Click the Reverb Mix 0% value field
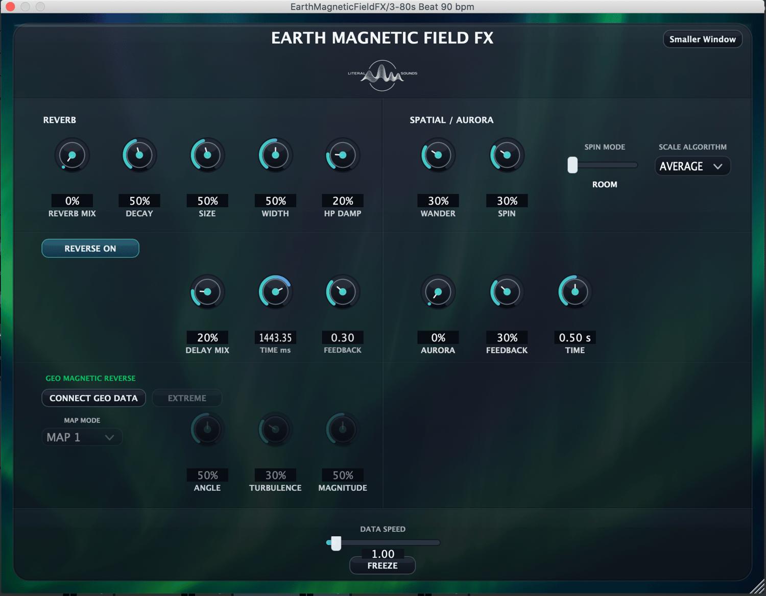Image resolution: width=766 pixels, height=596 pixels. coord(72,201)
